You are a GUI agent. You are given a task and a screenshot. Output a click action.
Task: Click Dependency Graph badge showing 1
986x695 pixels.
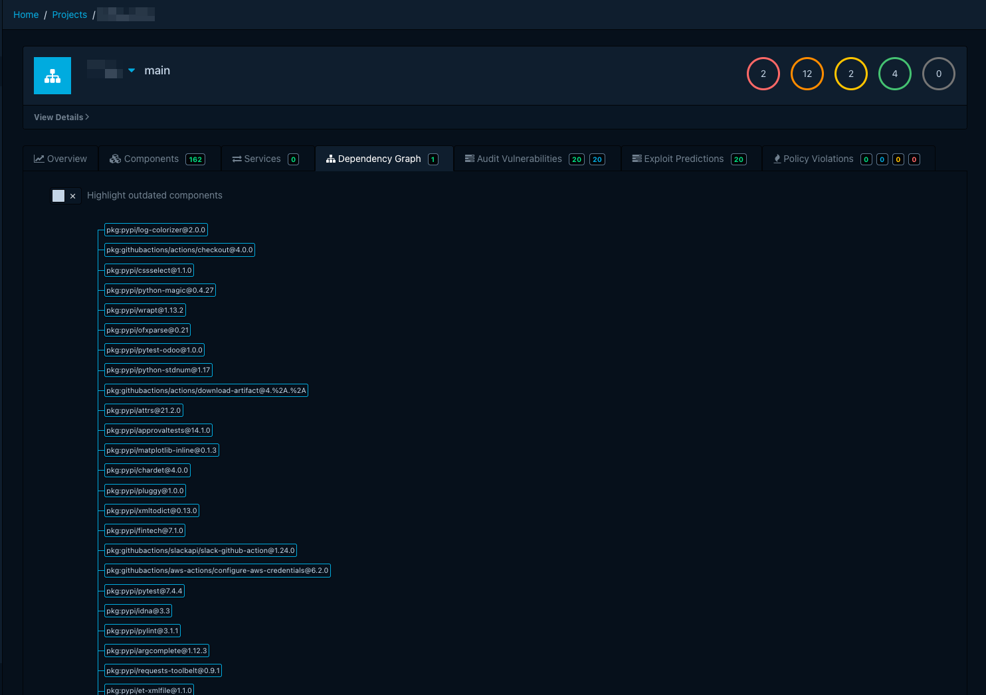(433, 159)
